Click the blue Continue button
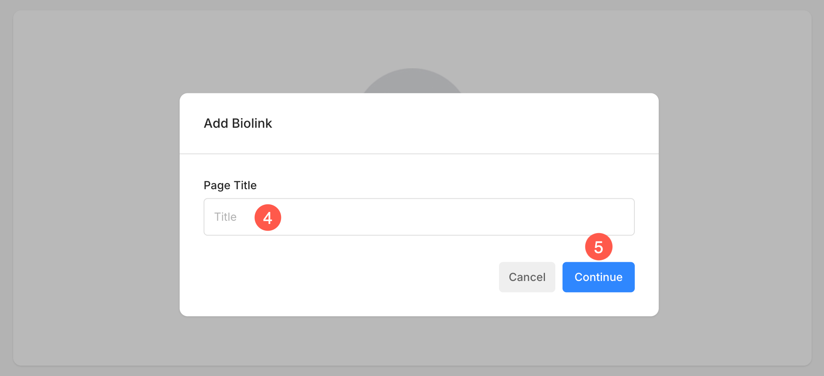This screenshot has width=824, height=376. click(x=598, y=277)
